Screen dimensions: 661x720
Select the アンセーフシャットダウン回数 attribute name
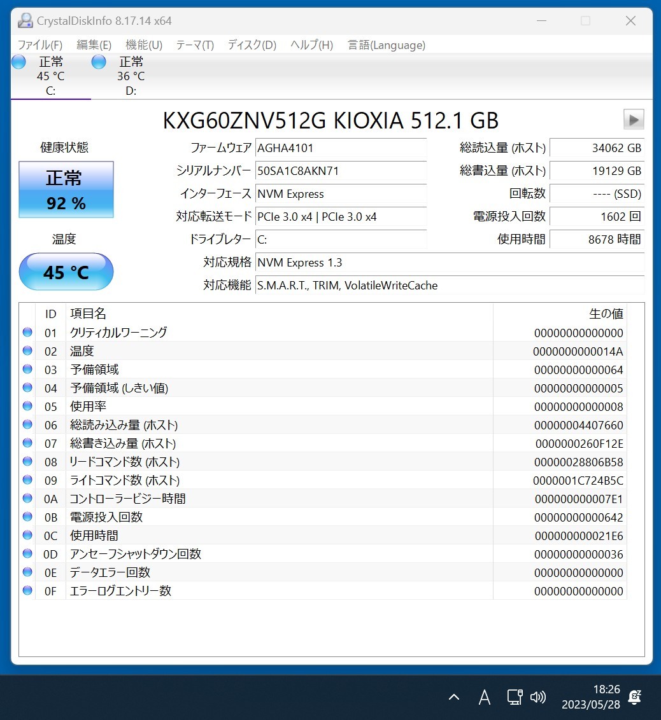(136, 554)
